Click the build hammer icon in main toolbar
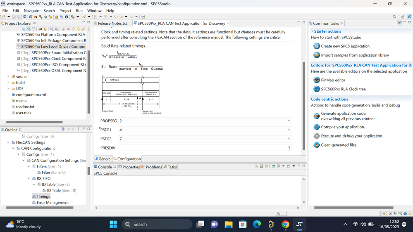Viewport: 413px width, 232px height. (41, 17)
